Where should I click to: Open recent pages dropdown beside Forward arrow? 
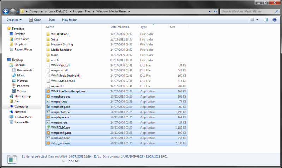coord(18,12)
